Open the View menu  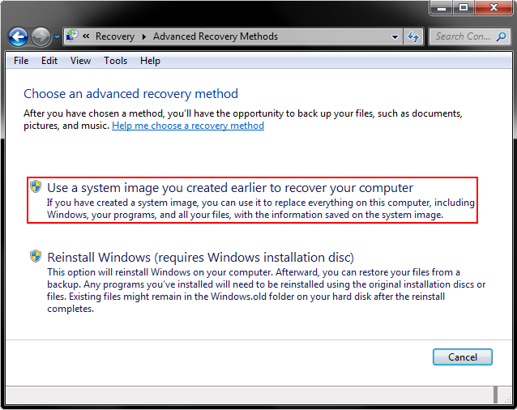point(80,61)
